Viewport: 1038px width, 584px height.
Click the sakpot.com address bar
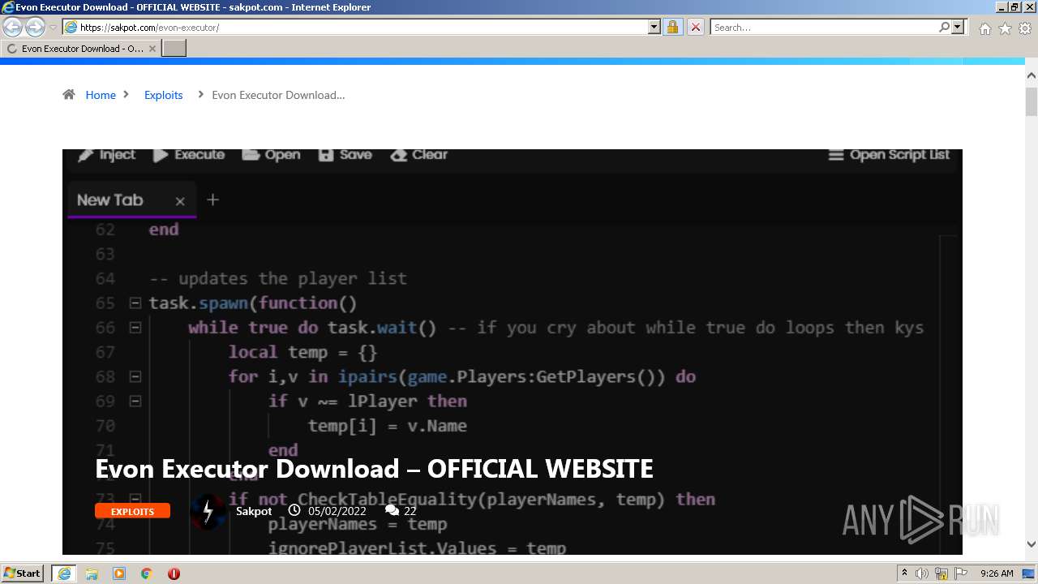(x=355, y=28)
